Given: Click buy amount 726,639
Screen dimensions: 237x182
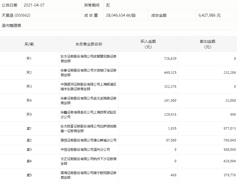Looking at the screenshot, I should coord(170,58).
